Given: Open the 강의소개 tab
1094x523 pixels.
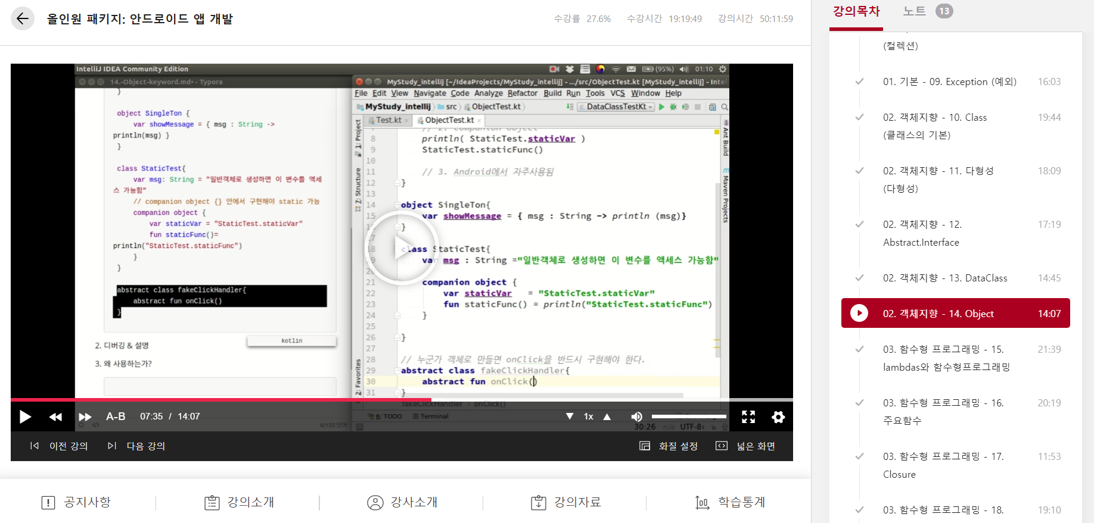Looking at the screenshot, I should pyautogui.click(x=240, y=502).
